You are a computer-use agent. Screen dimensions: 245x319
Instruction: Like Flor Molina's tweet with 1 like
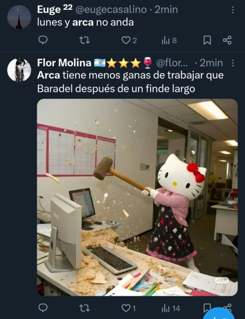point(129,308)
